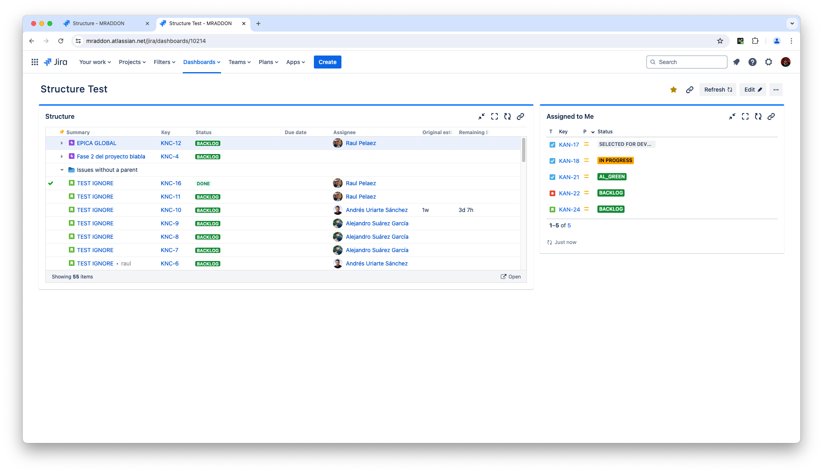The width and height of the screenshot is (823, 473).
Task: Click the KAN-21 task type checkbox icon
Action: pyautogui.click(x=552, y=177)
